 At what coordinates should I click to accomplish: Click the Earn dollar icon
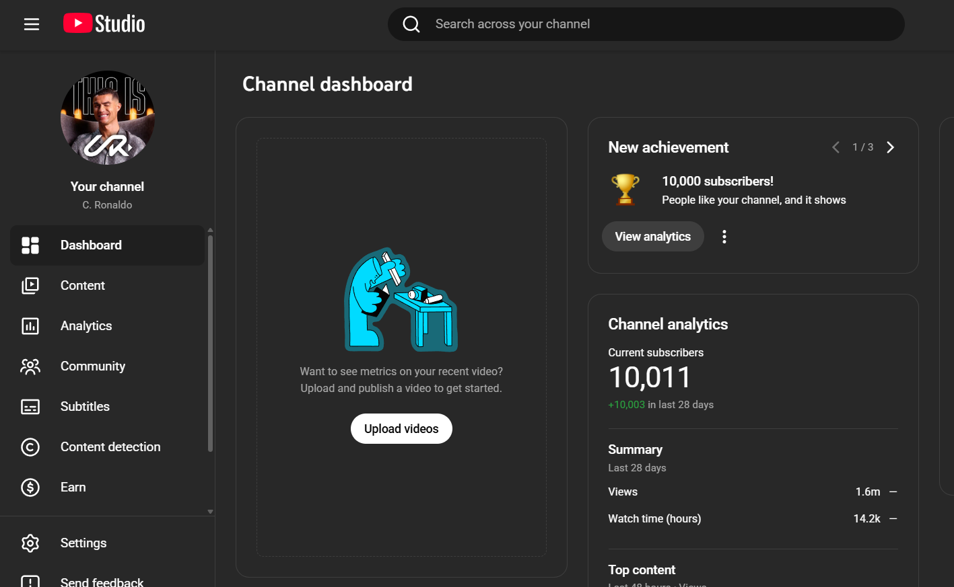(x=30, y=487)
